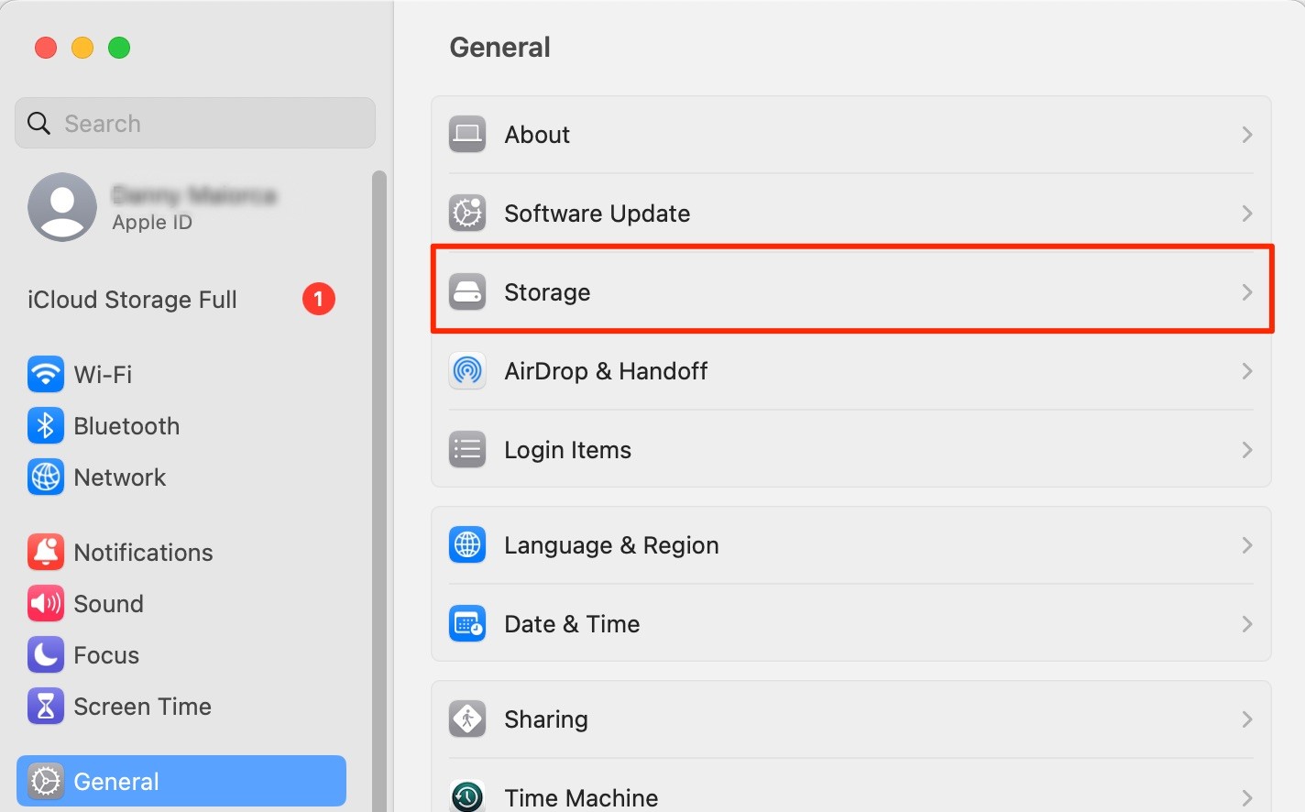Click the Focus moon icon
1305x812 pixels.
tap(46, 654)
